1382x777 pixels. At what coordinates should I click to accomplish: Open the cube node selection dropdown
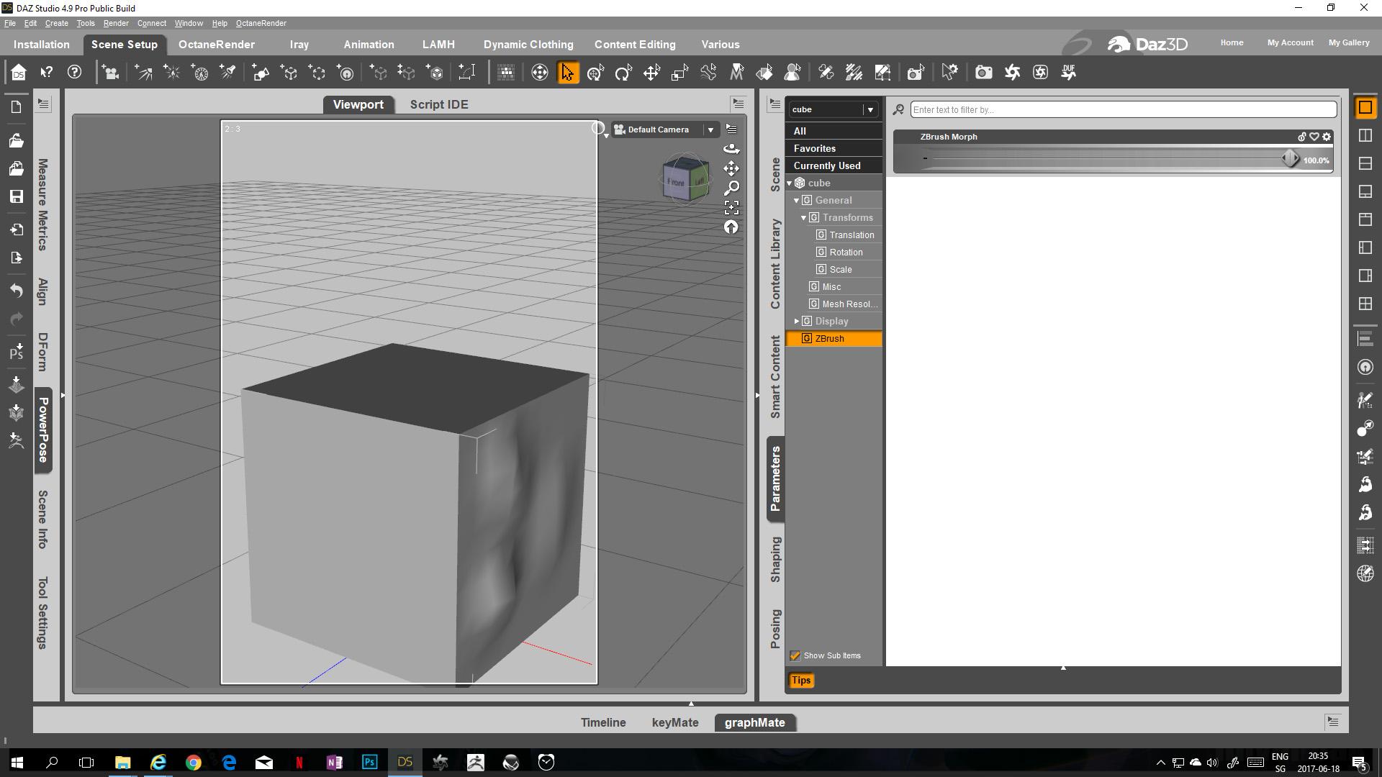(x=870, y=109)
